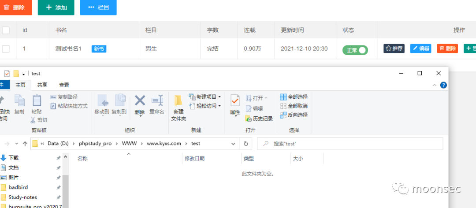Open the 复制到 ribbon command
The width and height of the screenshot is (476, 208).
click(119, 105)
